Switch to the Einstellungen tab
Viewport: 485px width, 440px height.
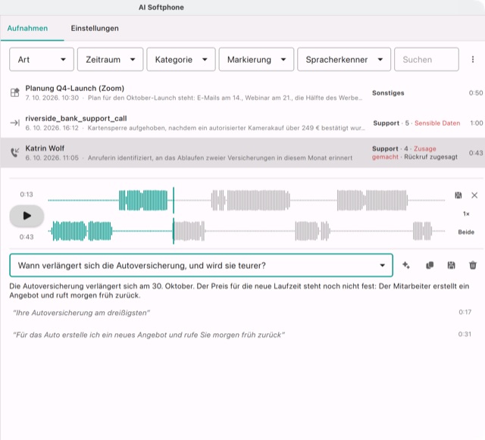pyautogui.click(x=95, y=28)
